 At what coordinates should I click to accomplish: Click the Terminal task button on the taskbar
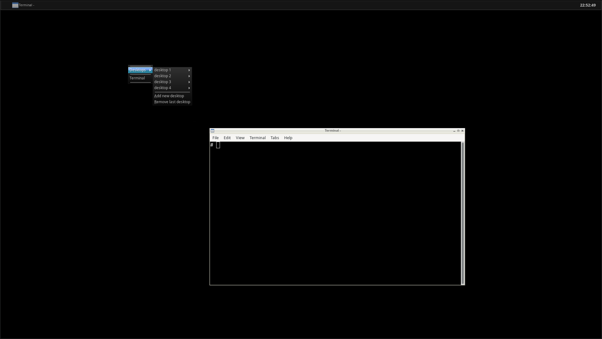[25, 5]
